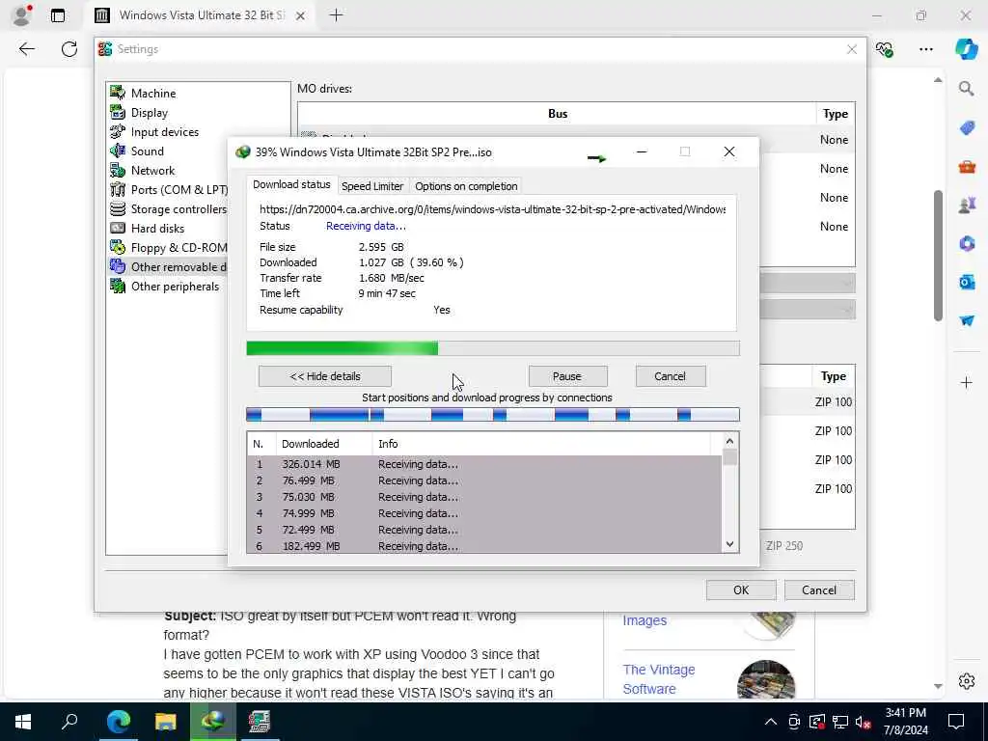Image resolution: width=988 pixels, height=741 pixels.
Task: Open sidebar Outlook icon
Action: click(967, 282)
